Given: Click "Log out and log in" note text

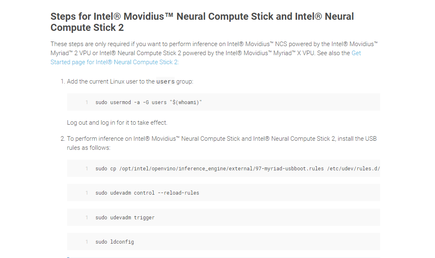Looking at the screenshot, I should [x=117, y=123].
